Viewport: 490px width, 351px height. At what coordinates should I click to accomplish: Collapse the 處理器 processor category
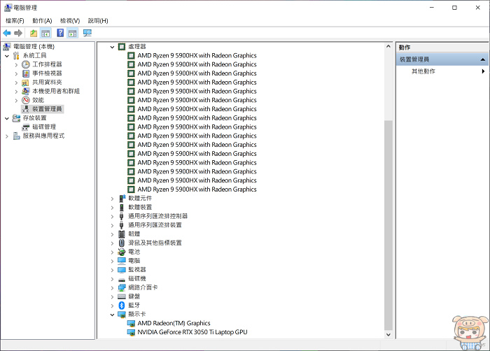click(x=112, y=46)
